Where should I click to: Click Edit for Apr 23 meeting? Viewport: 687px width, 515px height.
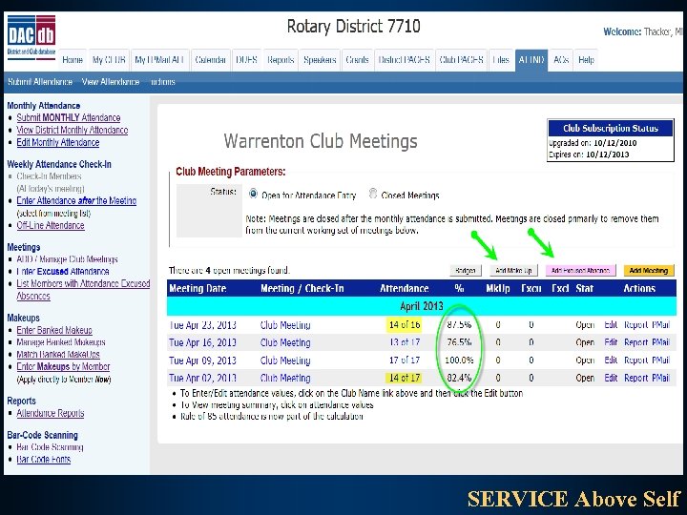[x=611, y=325]
